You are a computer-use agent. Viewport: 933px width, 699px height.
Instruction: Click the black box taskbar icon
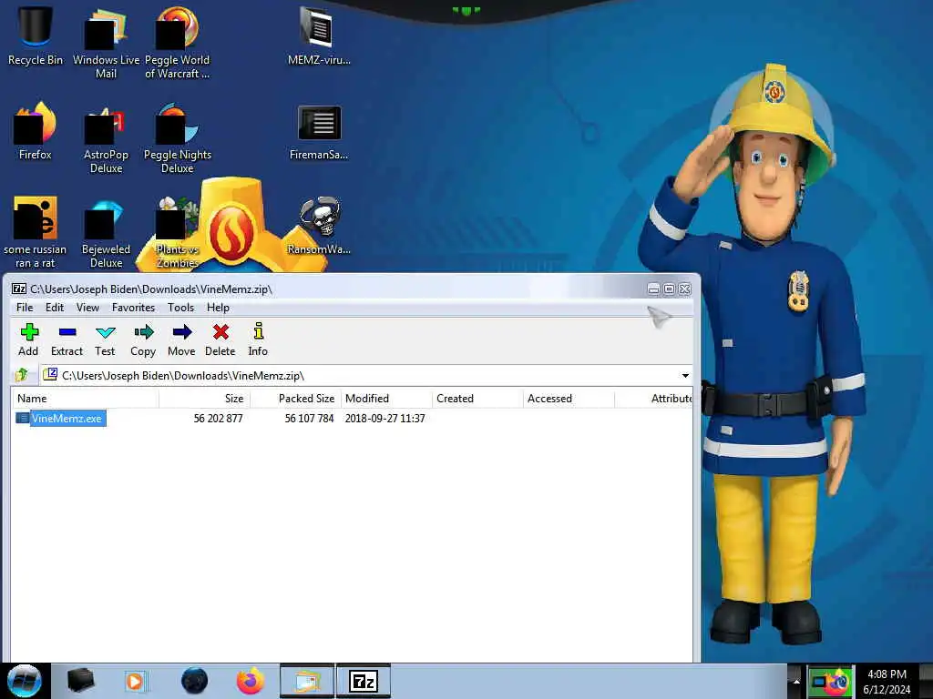click(x=80, y=681)
